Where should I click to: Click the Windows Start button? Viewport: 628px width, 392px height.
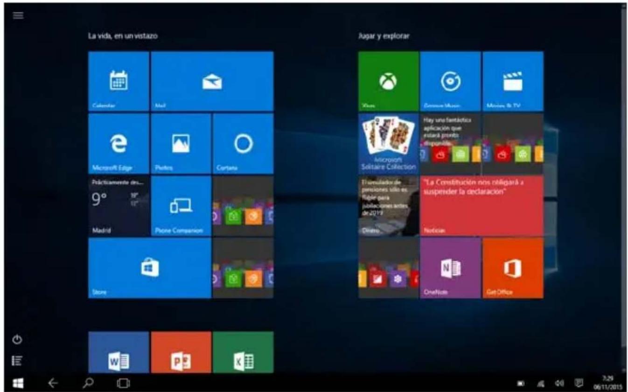18,382
